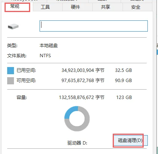This screenshot has height=154, width=158.
Task: Click the 磁盘清理(D) button
Action: pos(130,140)
